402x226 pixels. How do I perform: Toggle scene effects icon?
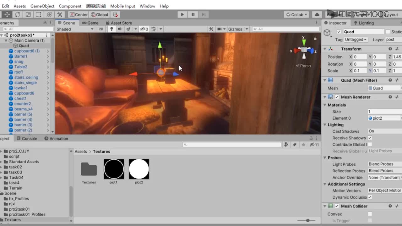click(128, 29)
